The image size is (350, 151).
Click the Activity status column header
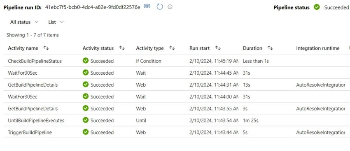(98, 48)
